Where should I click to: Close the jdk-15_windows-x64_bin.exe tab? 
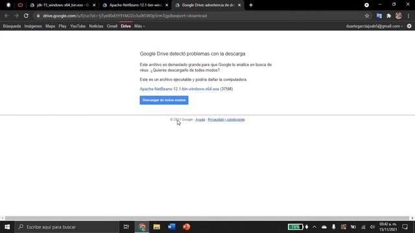(x=94, y=5)
